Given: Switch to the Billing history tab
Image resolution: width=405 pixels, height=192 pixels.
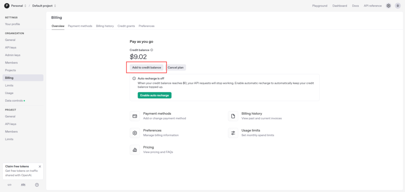Looking at the screenshot, I should click(x=105, y=26).
